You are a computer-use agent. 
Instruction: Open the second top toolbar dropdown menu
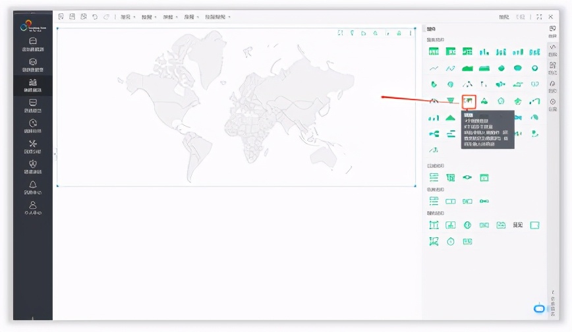coord(149,16)
